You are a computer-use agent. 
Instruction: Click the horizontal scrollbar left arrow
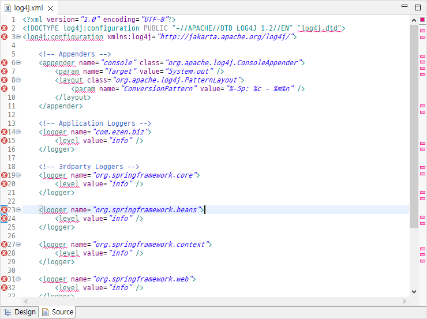pyautogui.click(x=26, y=301)
